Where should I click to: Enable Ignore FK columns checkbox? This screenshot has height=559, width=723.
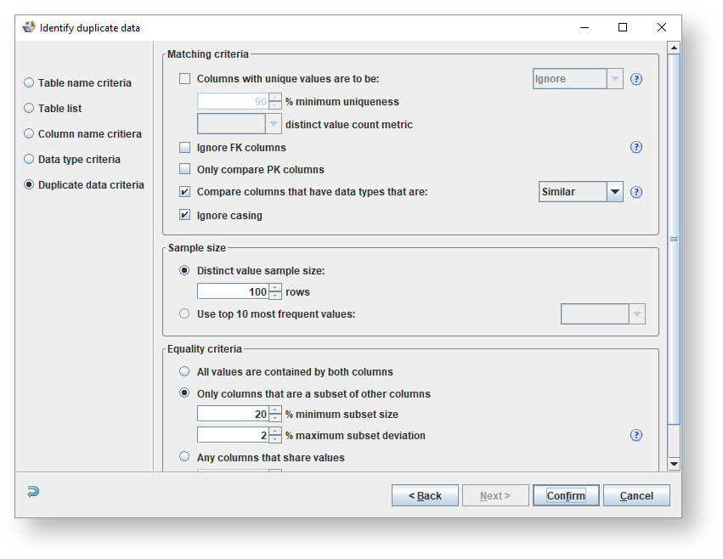click(x=185, y=148)
